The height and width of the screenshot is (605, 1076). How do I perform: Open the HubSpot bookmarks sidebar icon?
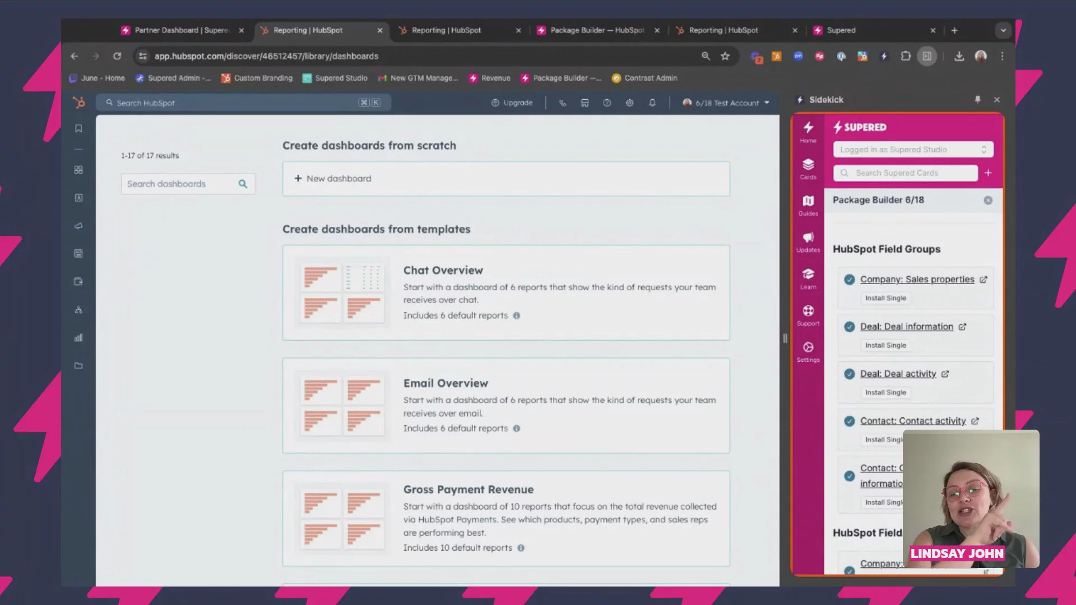78,128
